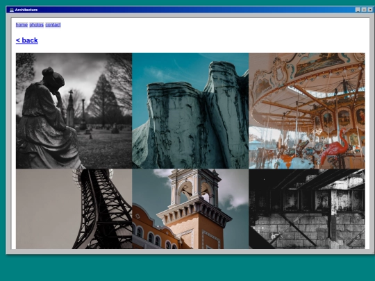
Task: Open the home navigation link
Action: point(22,24)
